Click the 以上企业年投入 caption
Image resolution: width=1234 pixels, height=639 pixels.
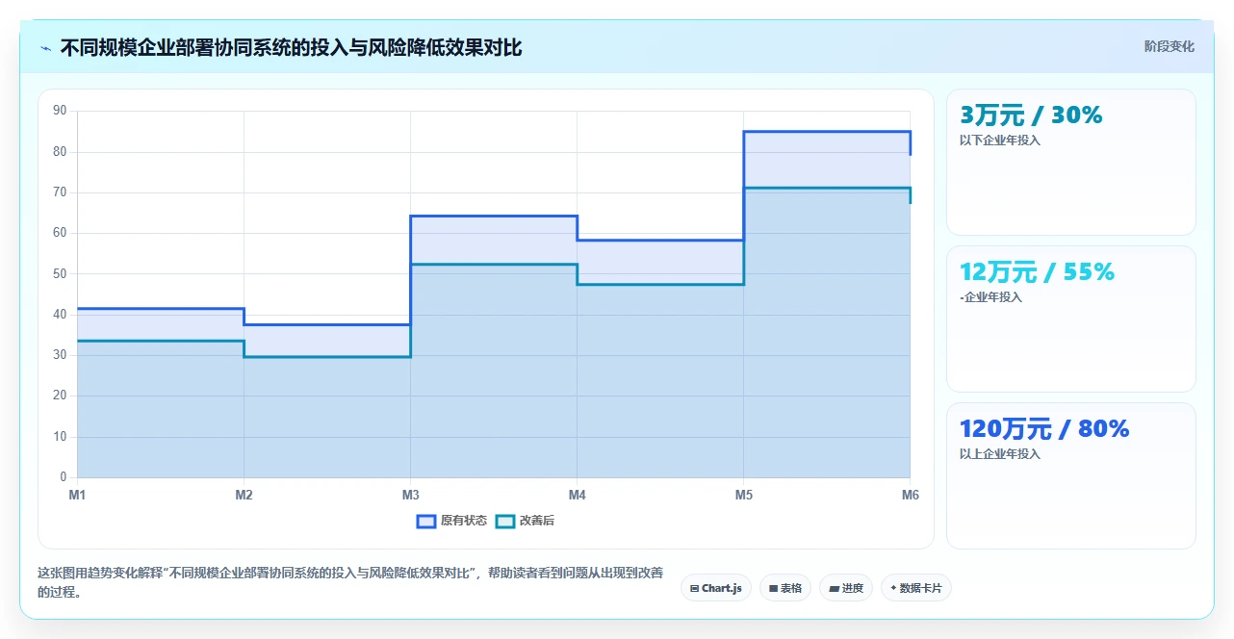click(1000, 454)
